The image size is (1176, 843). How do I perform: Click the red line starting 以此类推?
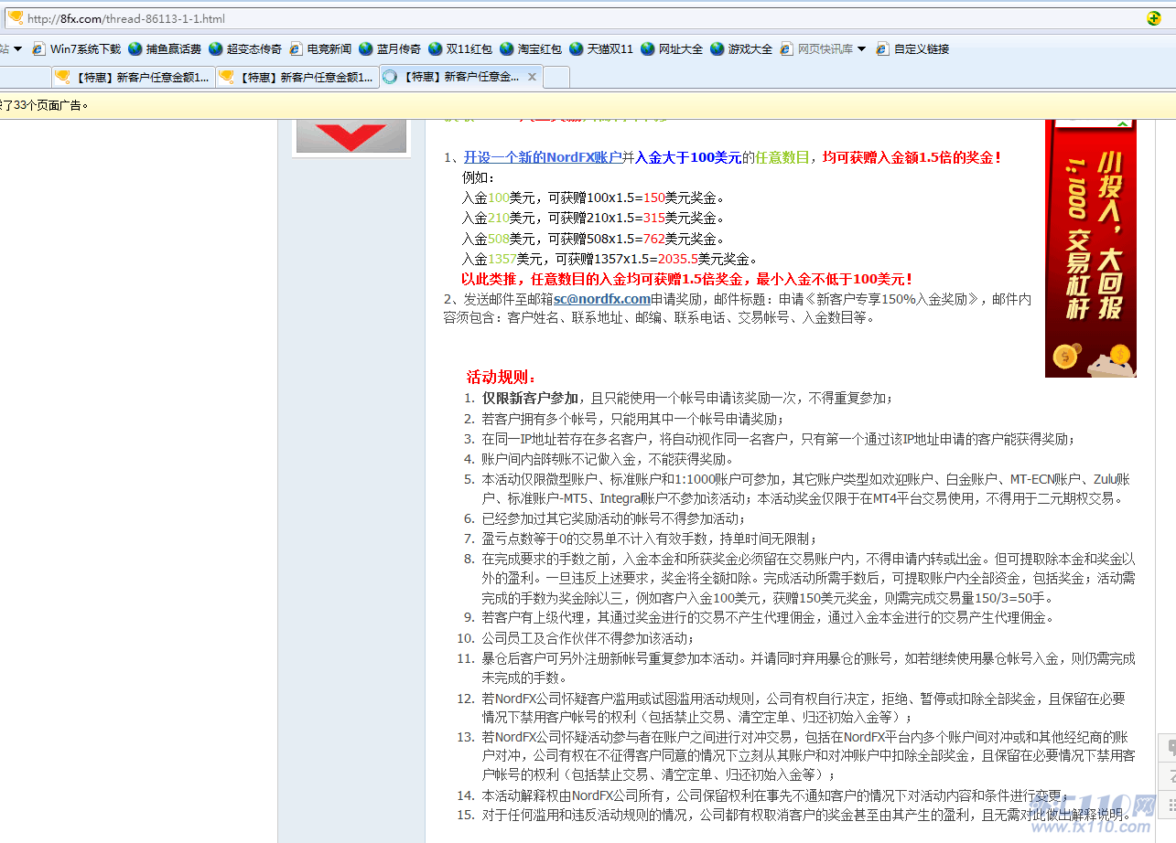(x=687, y=279)
